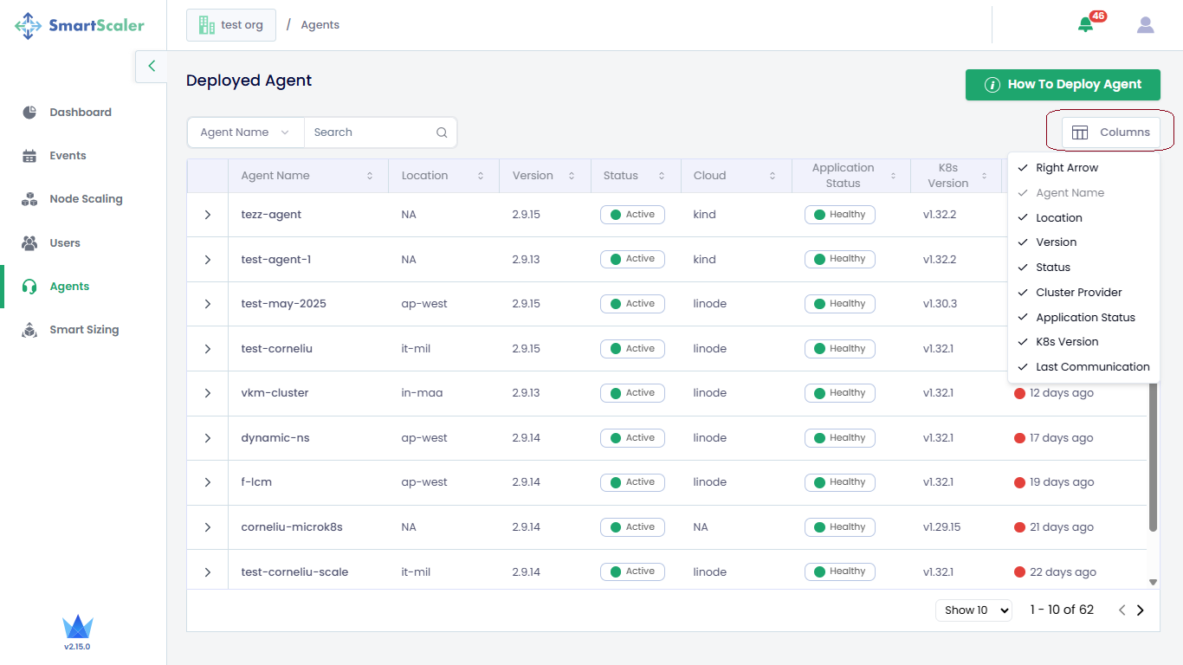
Task: Click the Columns button
Action: click(1111, 132)
